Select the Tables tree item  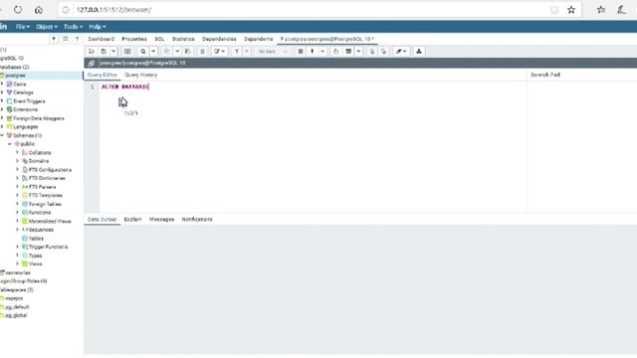[36, 239]
